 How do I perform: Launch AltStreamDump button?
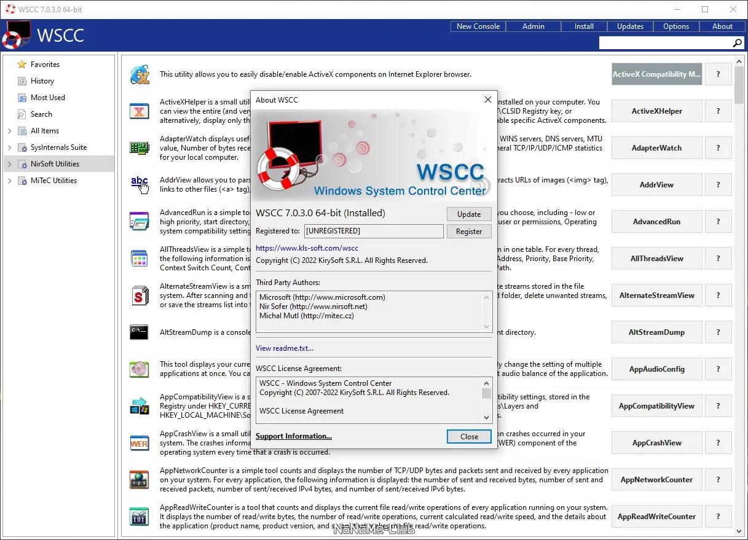[x=657, y=332]
